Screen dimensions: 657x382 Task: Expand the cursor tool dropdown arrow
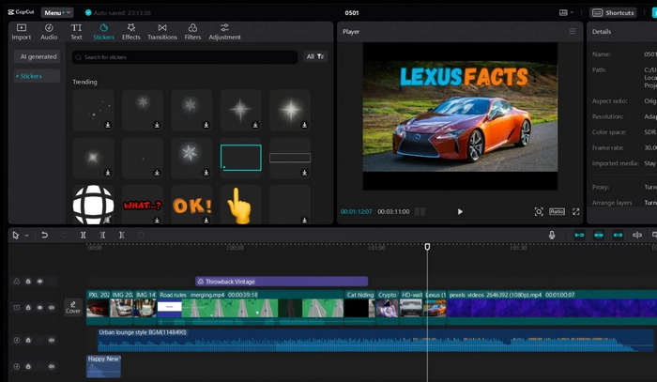[26, 236]
